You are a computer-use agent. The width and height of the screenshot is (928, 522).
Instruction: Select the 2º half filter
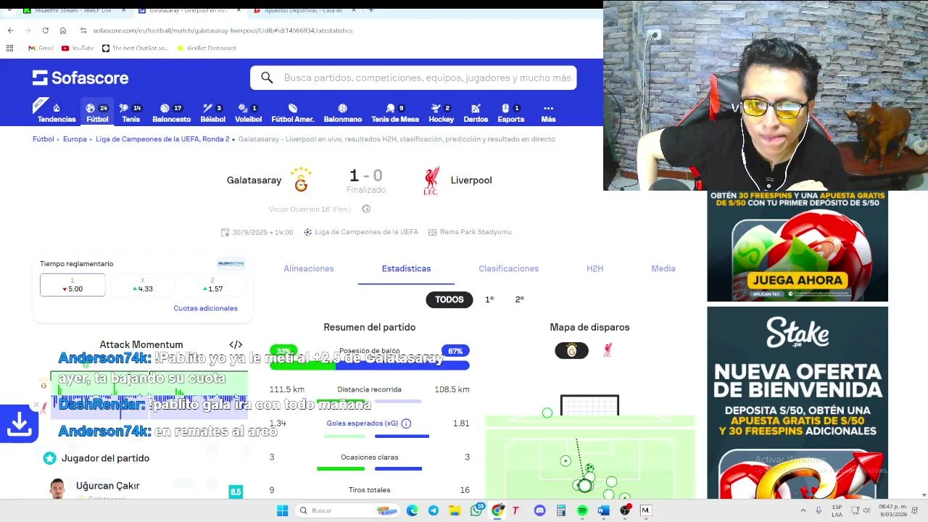point(520,299)
